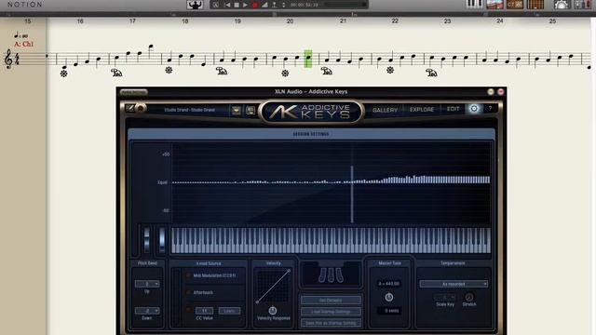Select the green highlighted note in measure 20
The height and width of the screenshot is (335, 596).
point(308,59)
